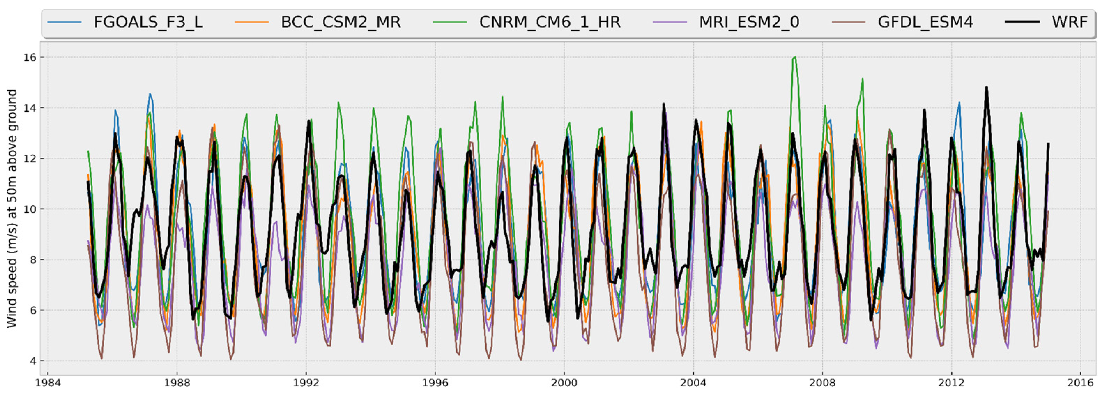Select the BCC_CSM2_MR legend entry
This screenshot has width=1109, height=398.
coord(341,22)
